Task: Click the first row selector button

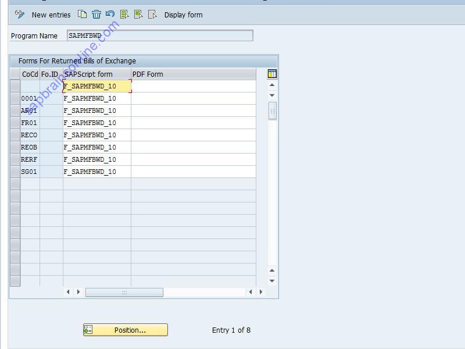Action: [x=15, y=86]
